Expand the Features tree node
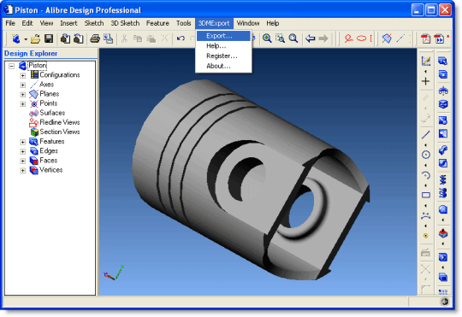This screenshot has width=462, height=317. click(23, 142)
